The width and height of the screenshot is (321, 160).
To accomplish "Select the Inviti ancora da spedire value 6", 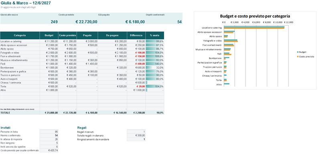I will click(49, 147).
